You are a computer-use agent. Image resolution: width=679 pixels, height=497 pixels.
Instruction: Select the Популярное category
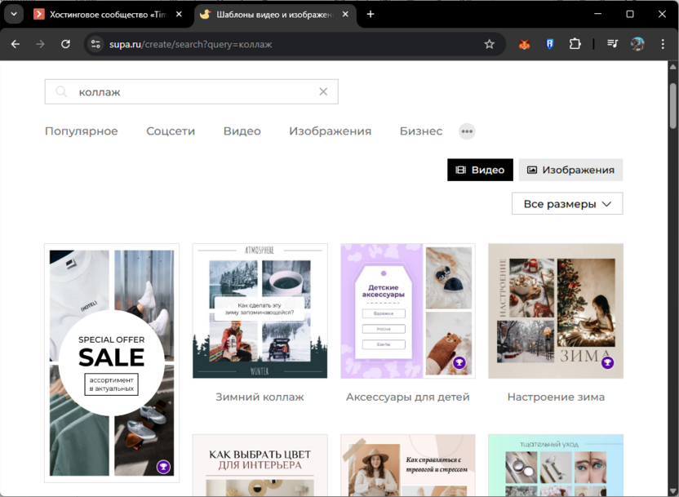point(81,131)
